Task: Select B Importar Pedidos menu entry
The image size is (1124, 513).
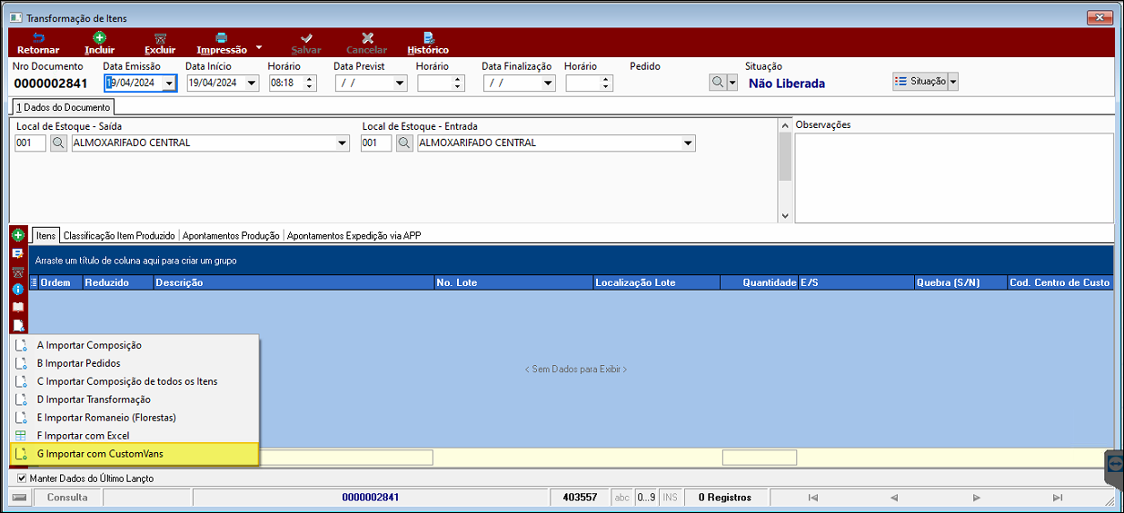Action: click(x=134, y=363)
